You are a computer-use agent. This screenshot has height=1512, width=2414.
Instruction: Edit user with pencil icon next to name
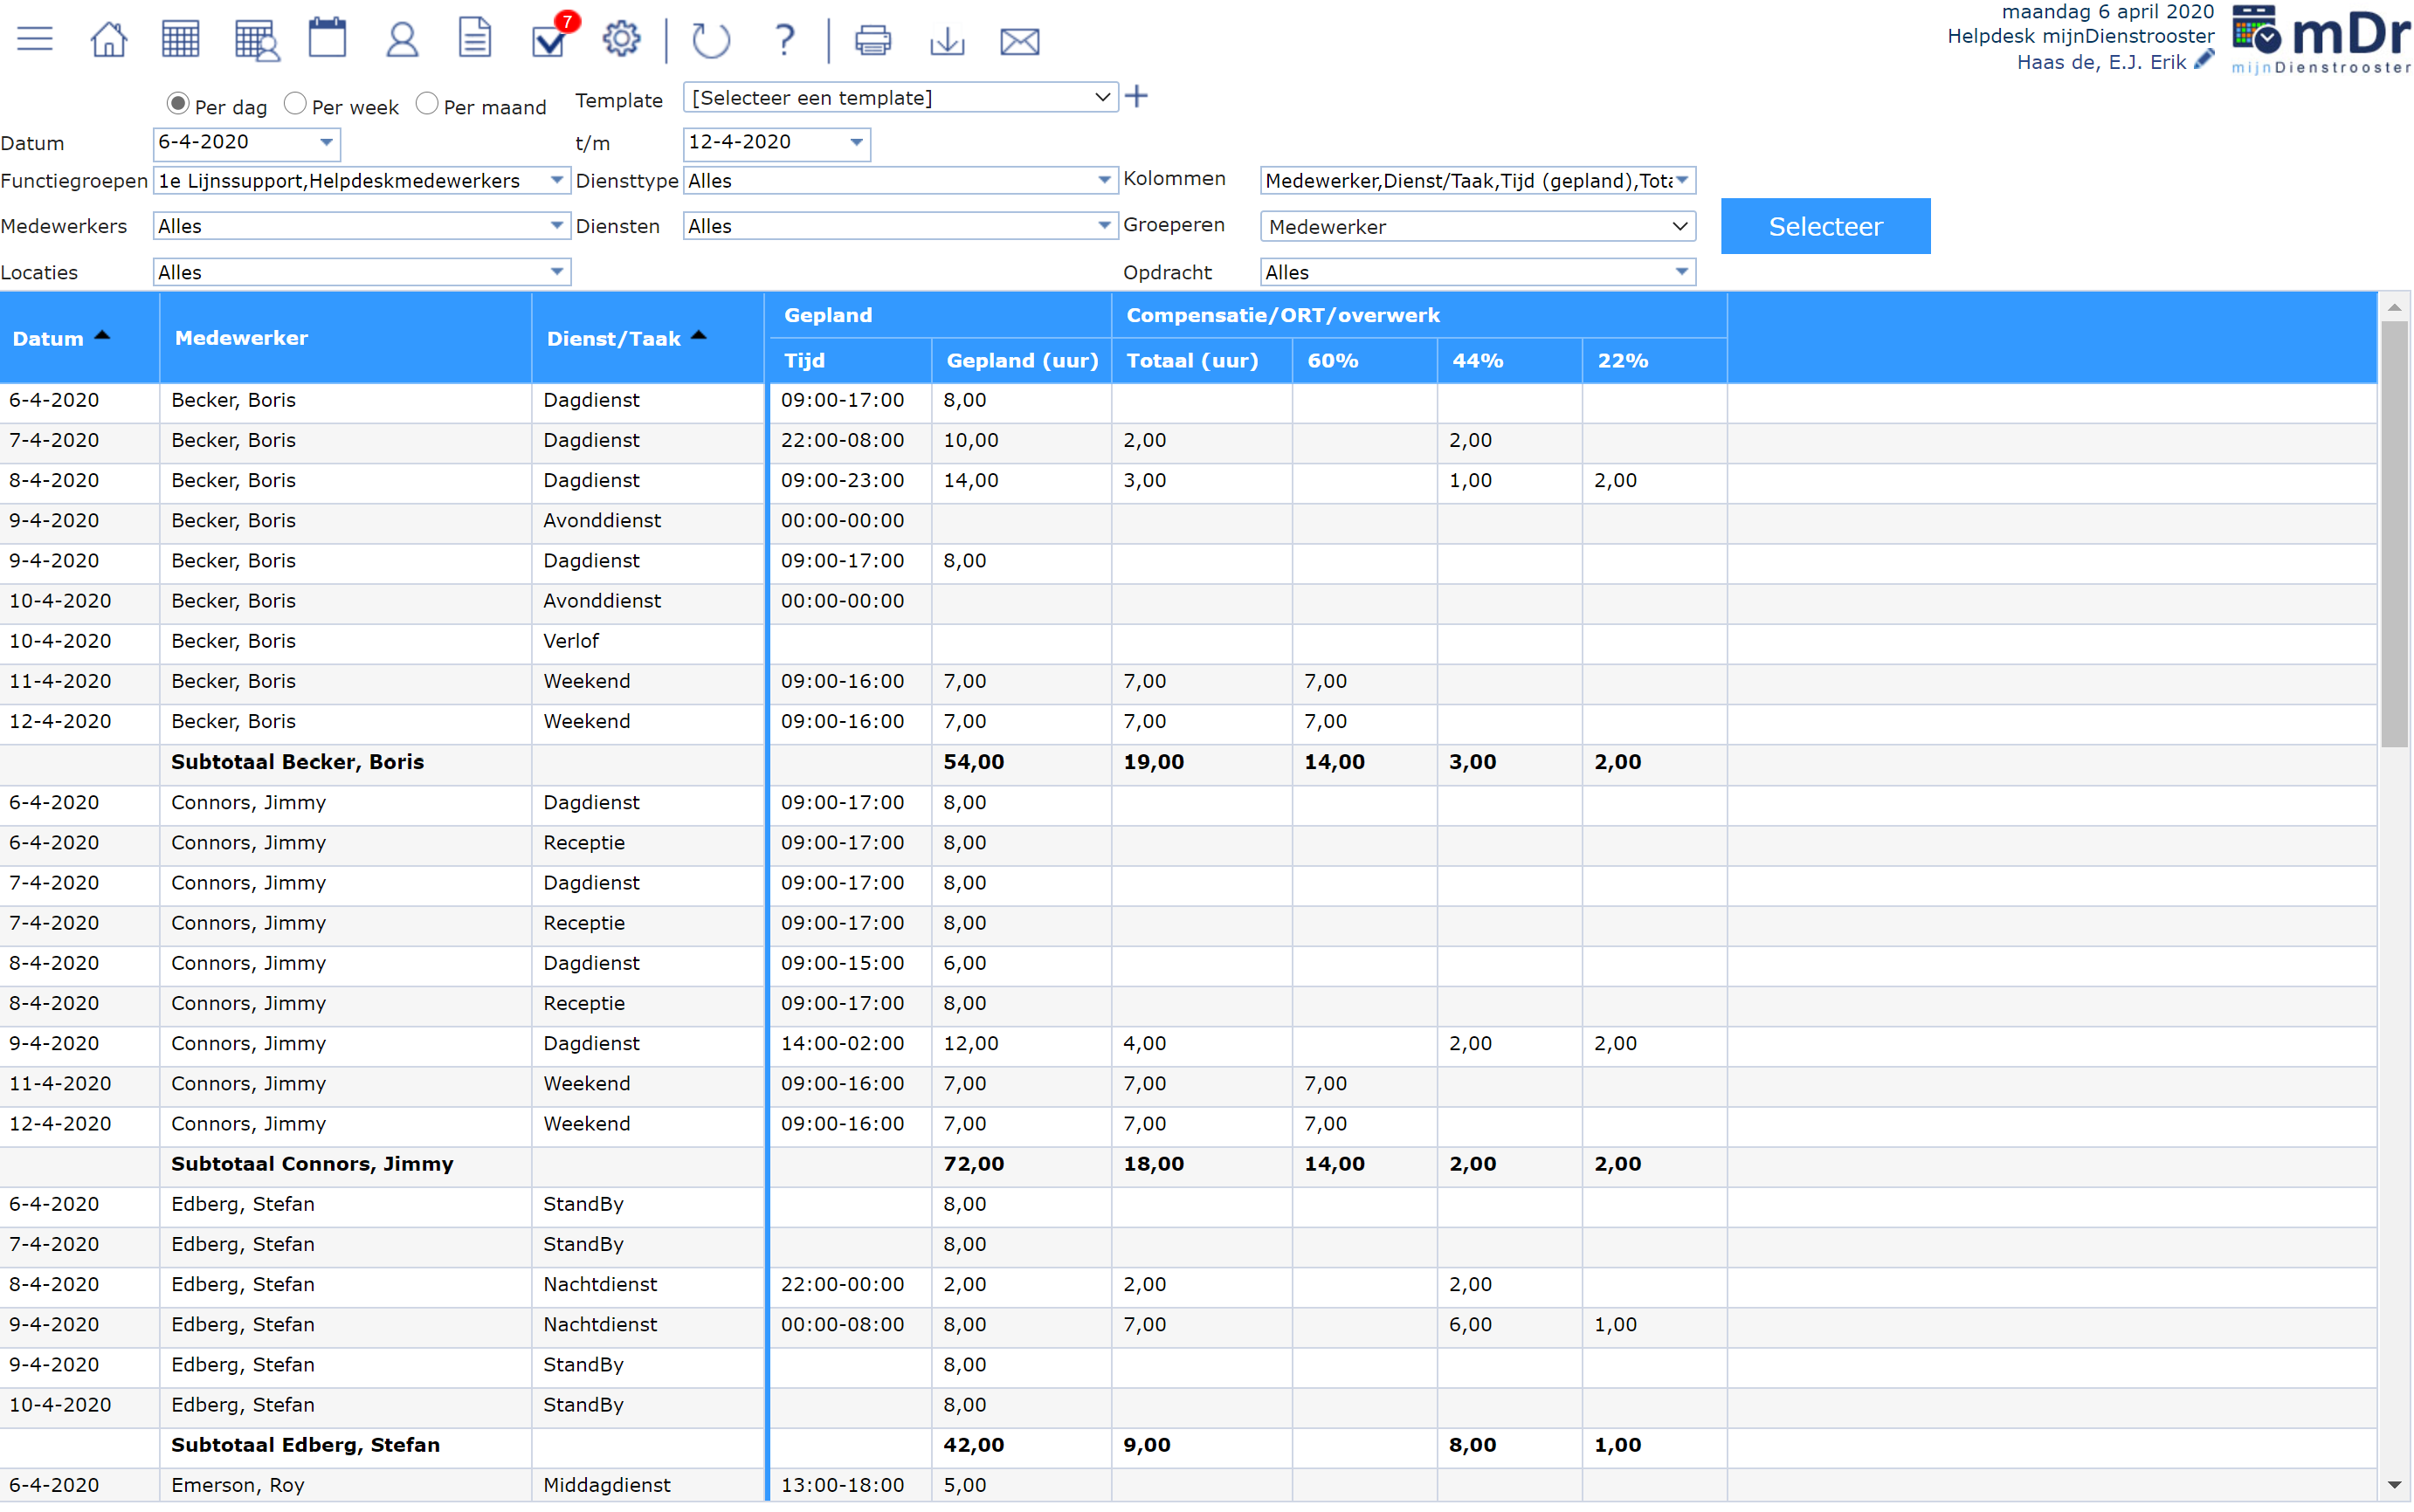[2203, 61]
